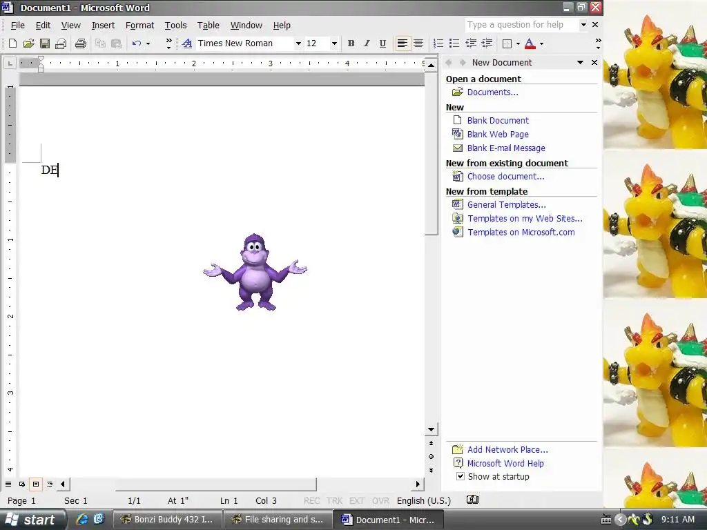Toggle Center alignment
Image resolution: width=707 pixels, height=530 pixels.
pos(418,43)
